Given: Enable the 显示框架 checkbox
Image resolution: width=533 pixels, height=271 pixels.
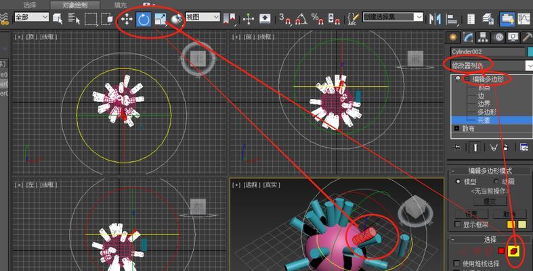Looking at the screenshot, I should pyautogui.click(x=458, y=224).
